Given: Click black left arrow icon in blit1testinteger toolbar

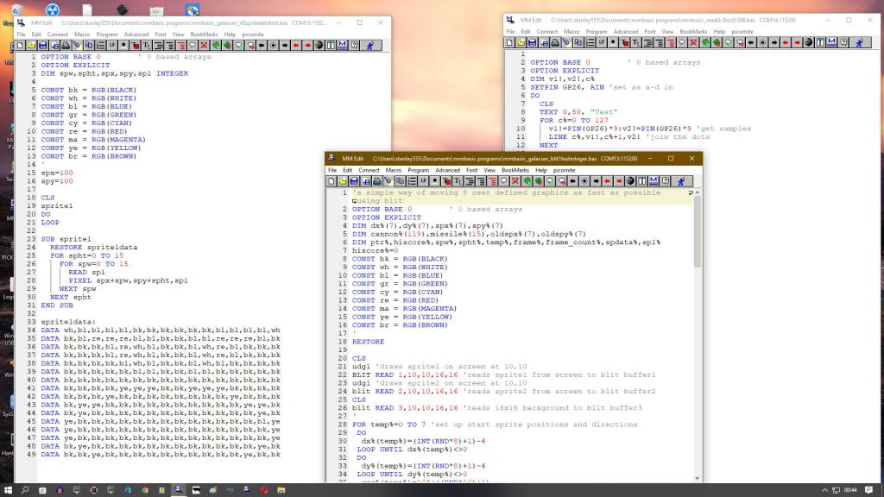Looking at the screenshot, I should tap(573, 181).
